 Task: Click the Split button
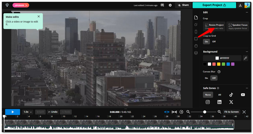[40, 112]
